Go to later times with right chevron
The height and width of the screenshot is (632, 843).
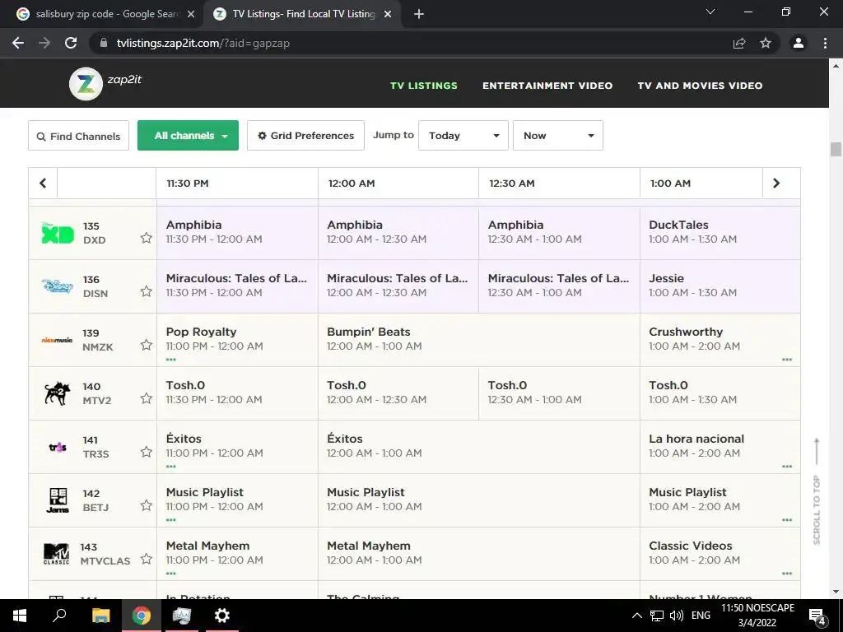point(775,184)
